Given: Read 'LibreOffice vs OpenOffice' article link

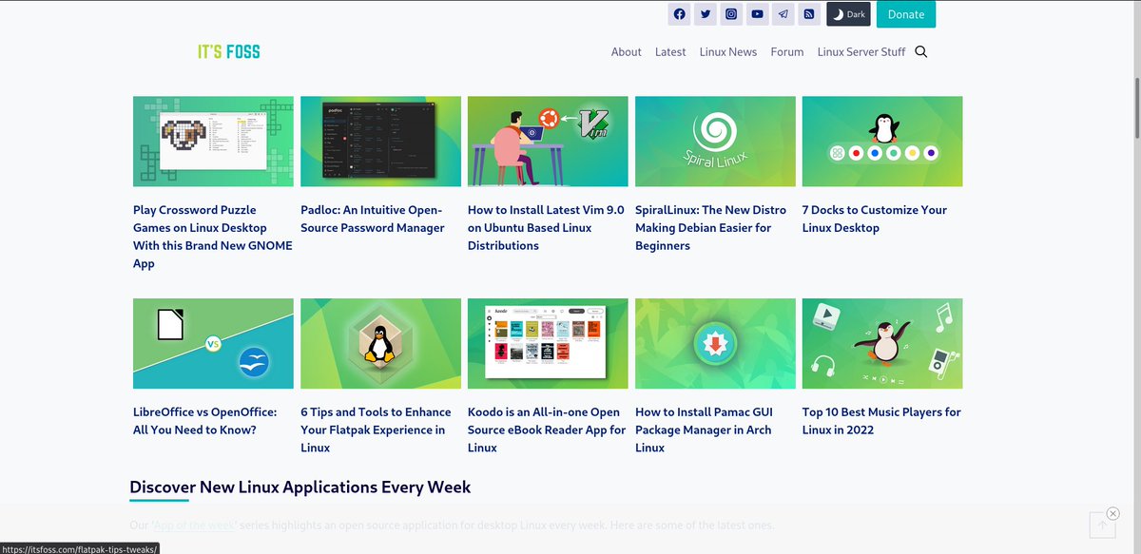Looking at the screenshot, I should [x=205, y=421].
